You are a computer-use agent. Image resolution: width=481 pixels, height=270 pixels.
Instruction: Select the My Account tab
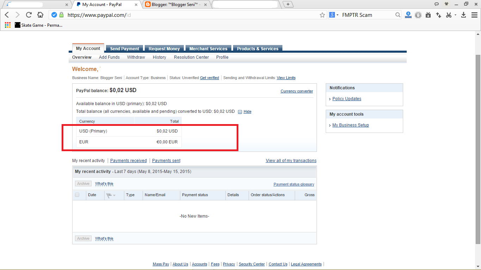(x=88, y=49)
